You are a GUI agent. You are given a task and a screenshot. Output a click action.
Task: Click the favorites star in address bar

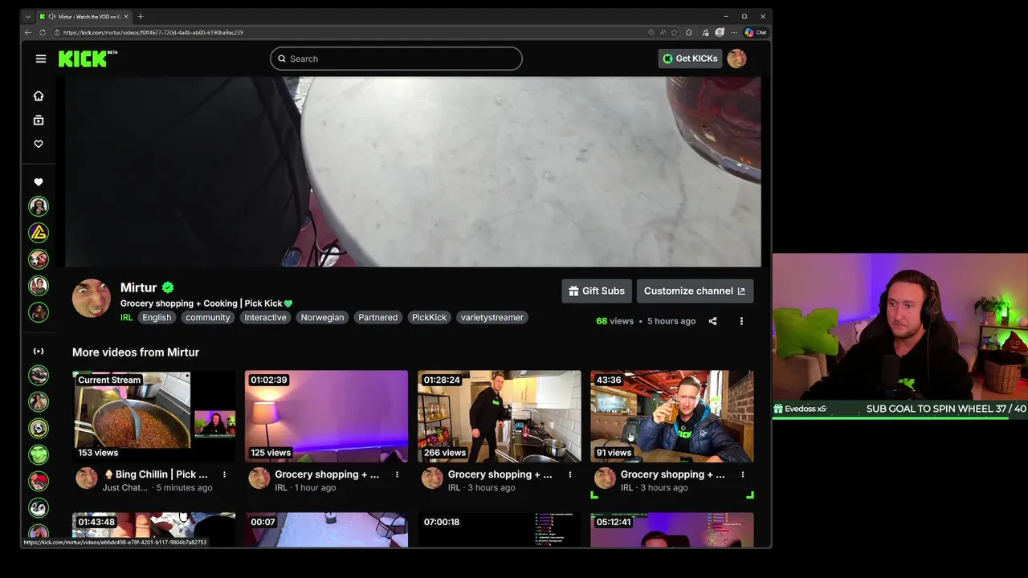pyautogui.click(x=675, y=32)
